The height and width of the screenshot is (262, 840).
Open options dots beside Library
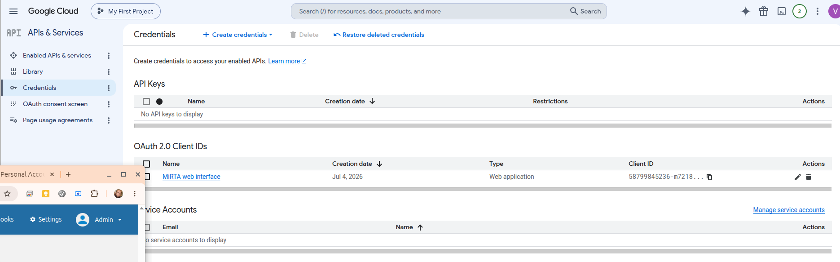[109, 72]
